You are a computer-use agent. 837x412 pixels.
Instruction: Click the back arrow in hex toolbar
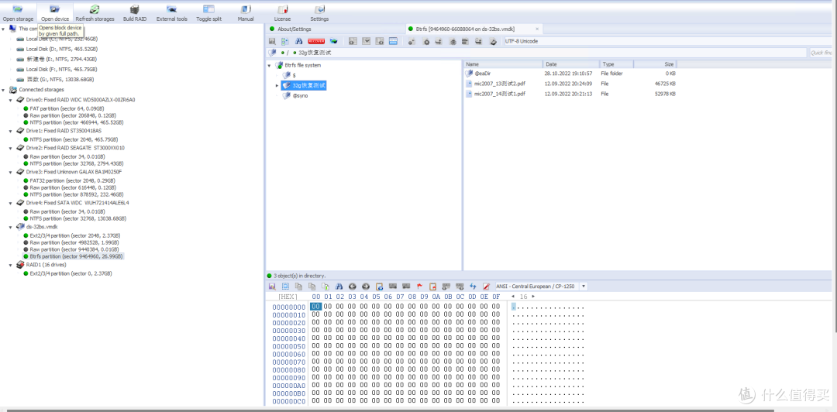tap(353, 287)
